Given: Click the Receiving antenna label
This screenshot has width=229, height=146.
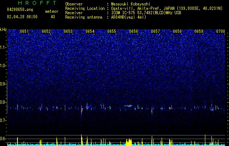Looking at the screenshot, I should coord(84,17).
